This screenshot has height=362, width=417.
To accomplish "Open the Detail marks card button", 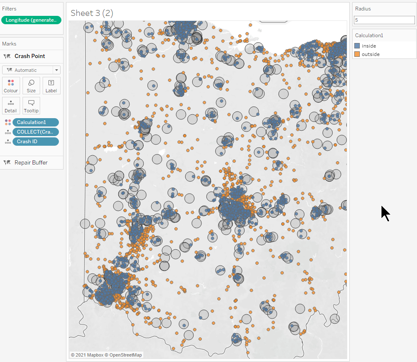I will click(x=11, y=106).
